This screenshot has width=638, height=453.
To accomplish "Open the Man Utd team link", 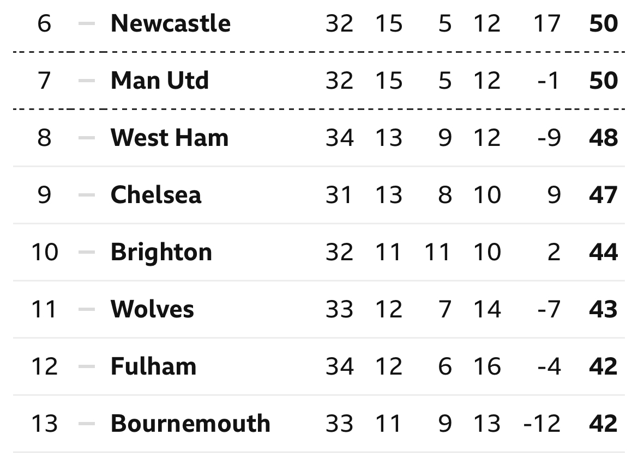I will click(x=159, y=81).
